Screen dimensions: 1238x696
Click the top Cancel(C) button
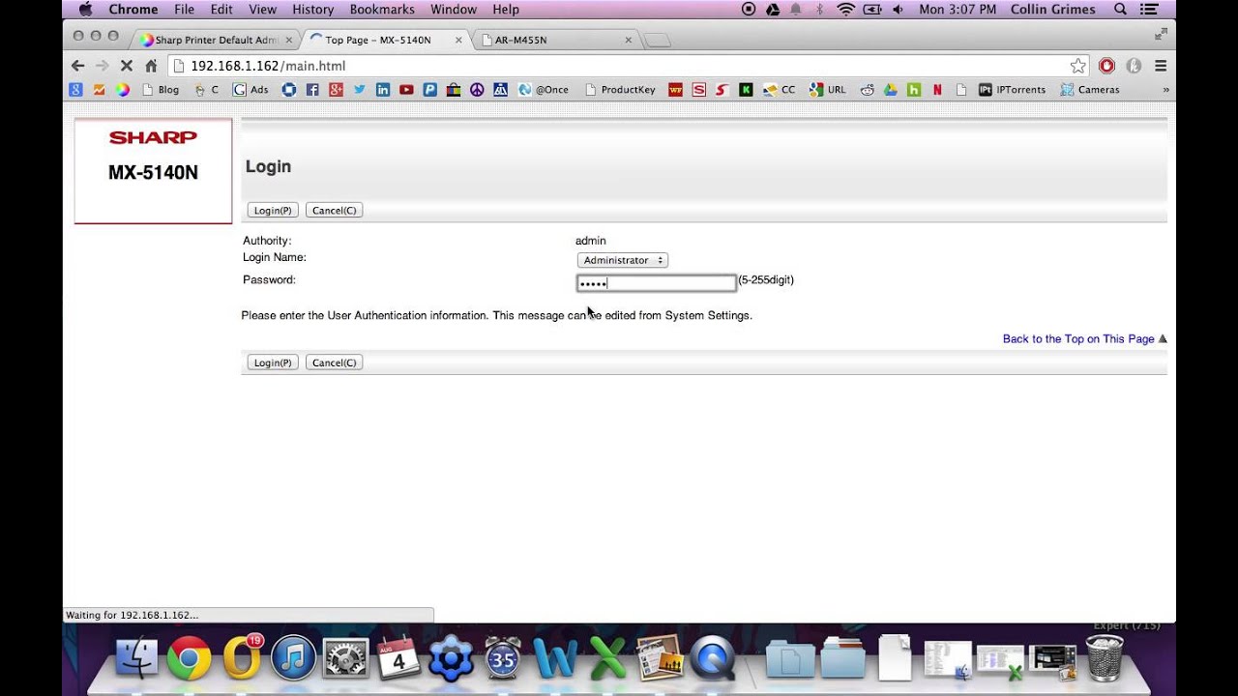[x=334, y=210]
